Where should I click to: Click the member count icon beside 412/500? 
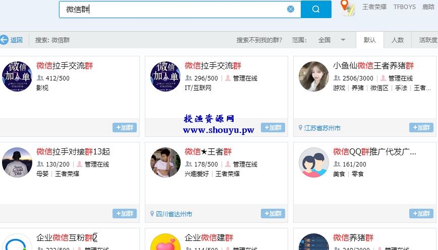(40, 78)
